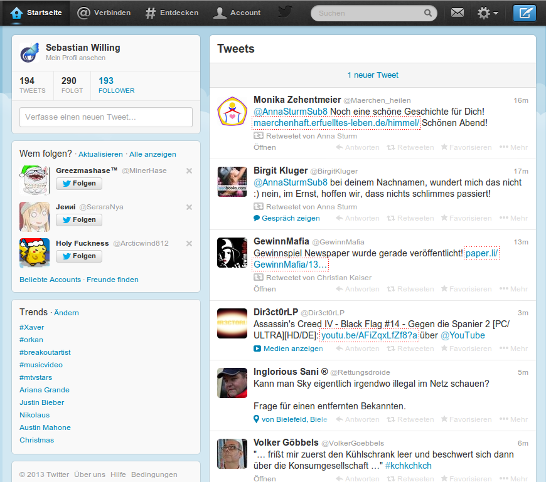This screenshot has height=482, width=546.
Task: Open the #kchkchkch hashtag
Action: pos(409,466)
